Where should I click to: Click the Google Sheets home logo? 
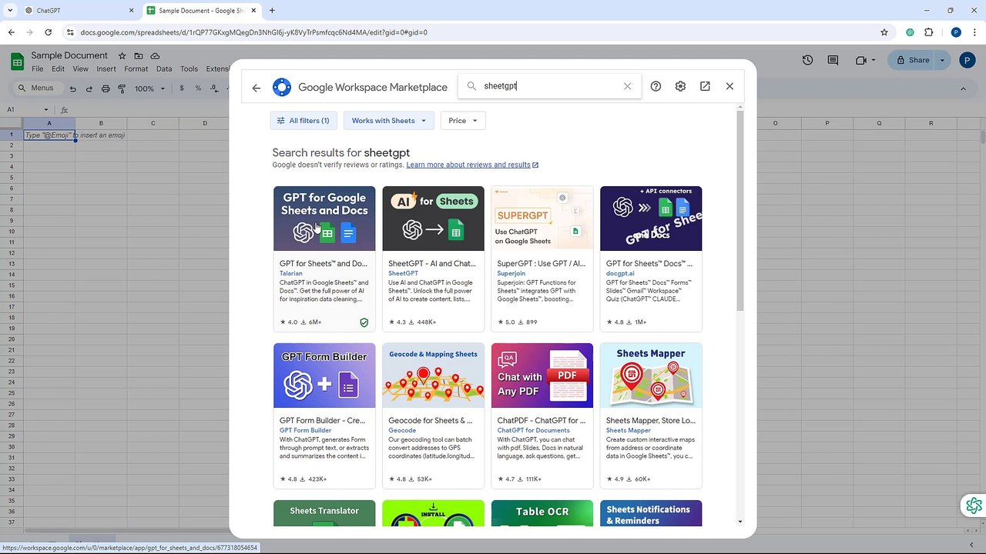(x=17, y=62)
